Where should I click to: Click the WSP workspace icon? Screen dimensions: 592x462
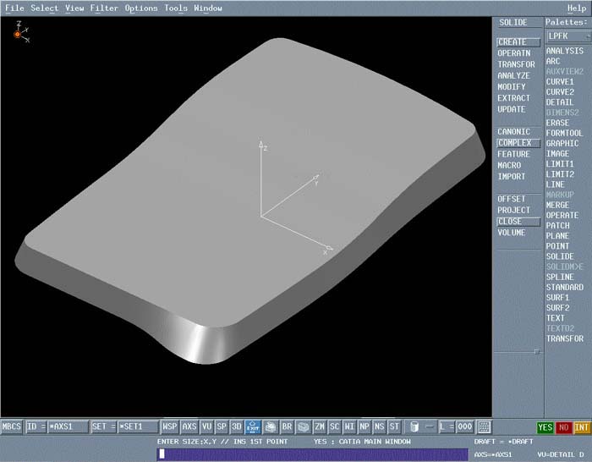(x=170, y=427)
